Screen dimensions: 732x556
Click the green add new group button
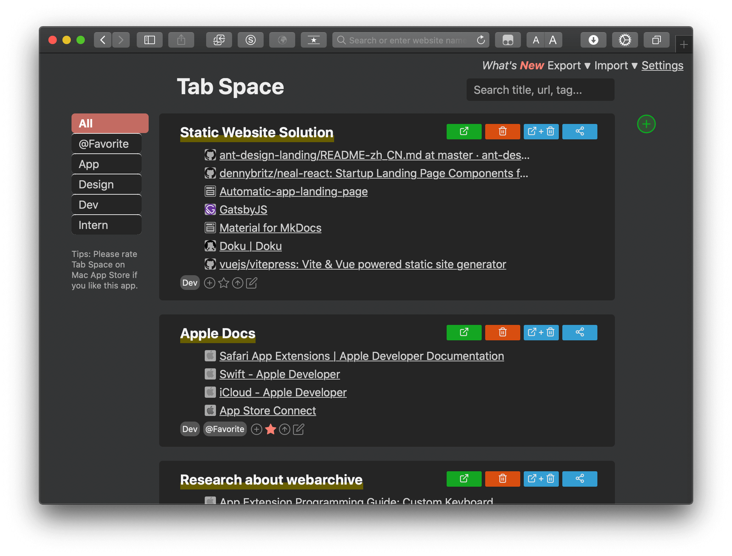pos(646,124)
